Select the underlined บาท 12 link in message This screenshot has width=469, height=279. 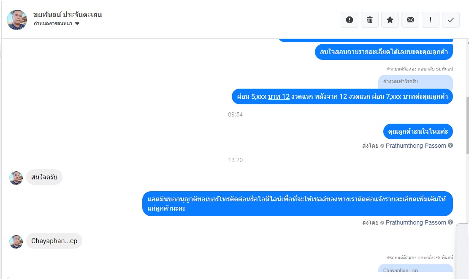pyautogui.click(x=279, y=97)
